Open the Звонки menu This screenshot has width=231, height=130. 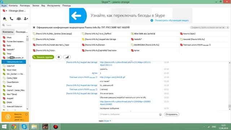36,6
